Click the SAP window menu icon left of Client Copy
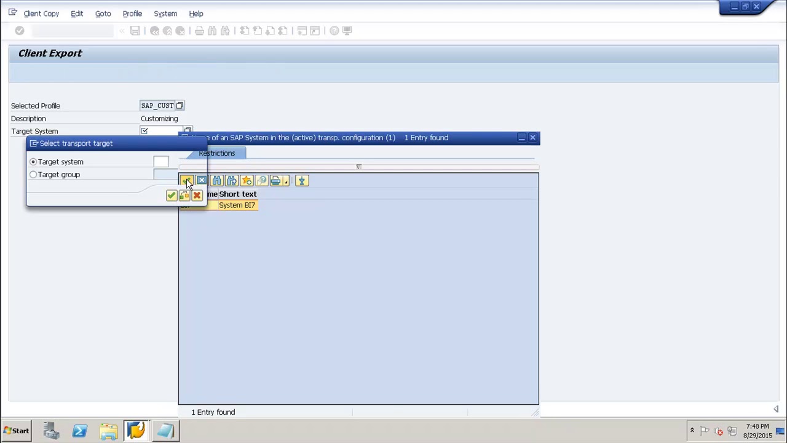Image resolution: width=787 pixels, height=443 pixels. (x=12, y=13)
